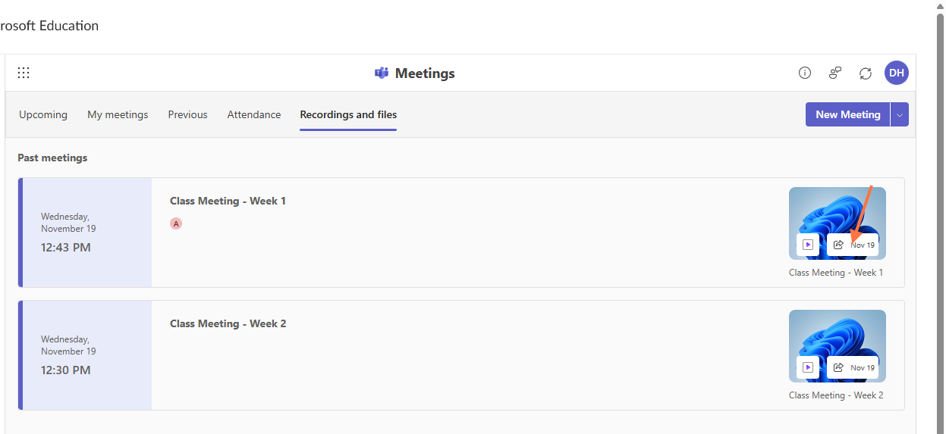This screenshot has height=434, width=946.
Task: Click the Week 2 thumbnail caption
Action: [x=836, y=395]
